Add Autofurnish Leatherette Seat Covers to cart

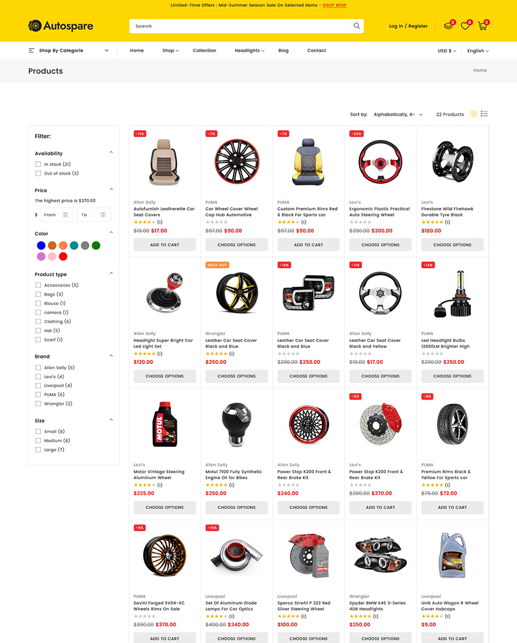(164, 245)
